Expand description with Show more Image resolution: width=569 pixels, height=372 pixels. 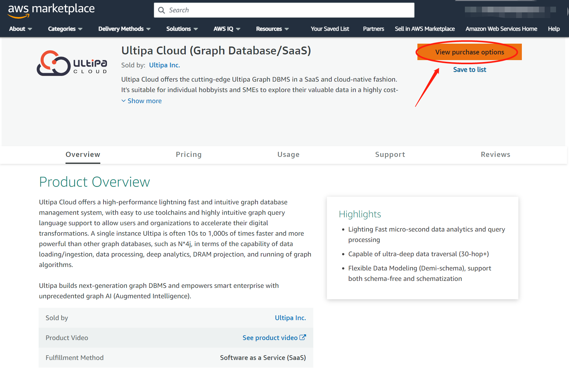point(141,101)
